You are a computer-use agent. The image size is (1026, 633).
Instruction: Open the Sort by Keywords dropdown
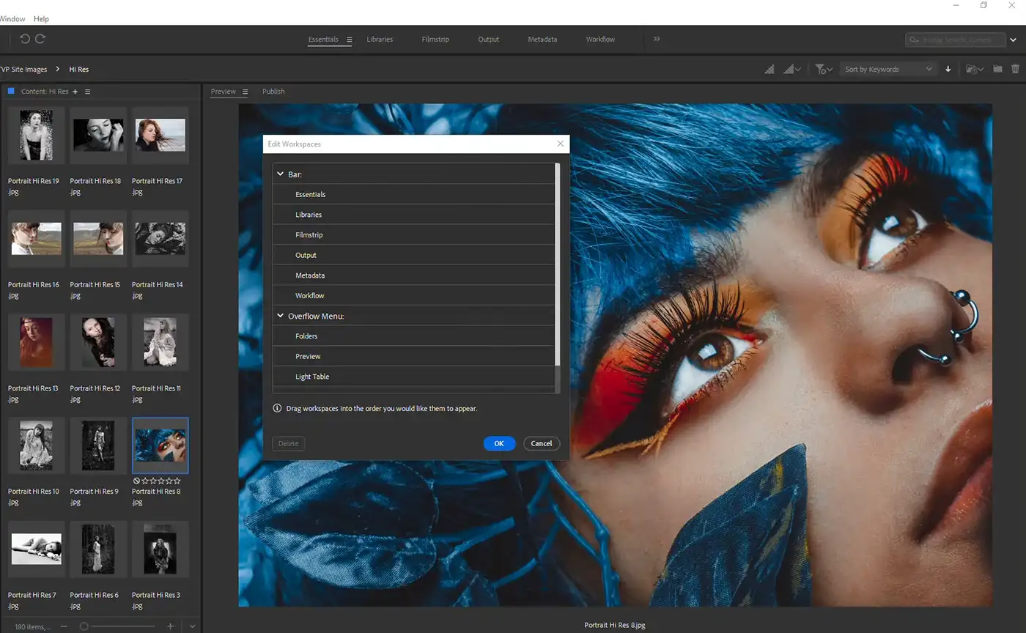coord(888,69)
